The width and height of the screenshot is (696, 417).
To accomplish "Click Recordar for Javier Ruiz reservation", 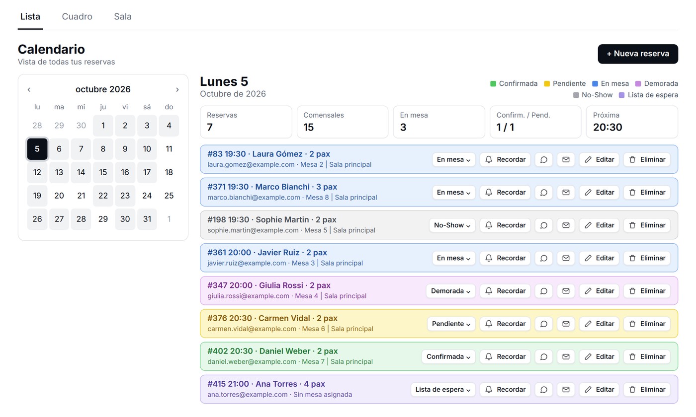I will click(505, 258).
